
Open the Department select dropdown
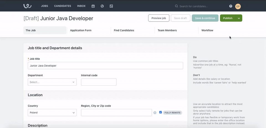click(x=52, y=82)
